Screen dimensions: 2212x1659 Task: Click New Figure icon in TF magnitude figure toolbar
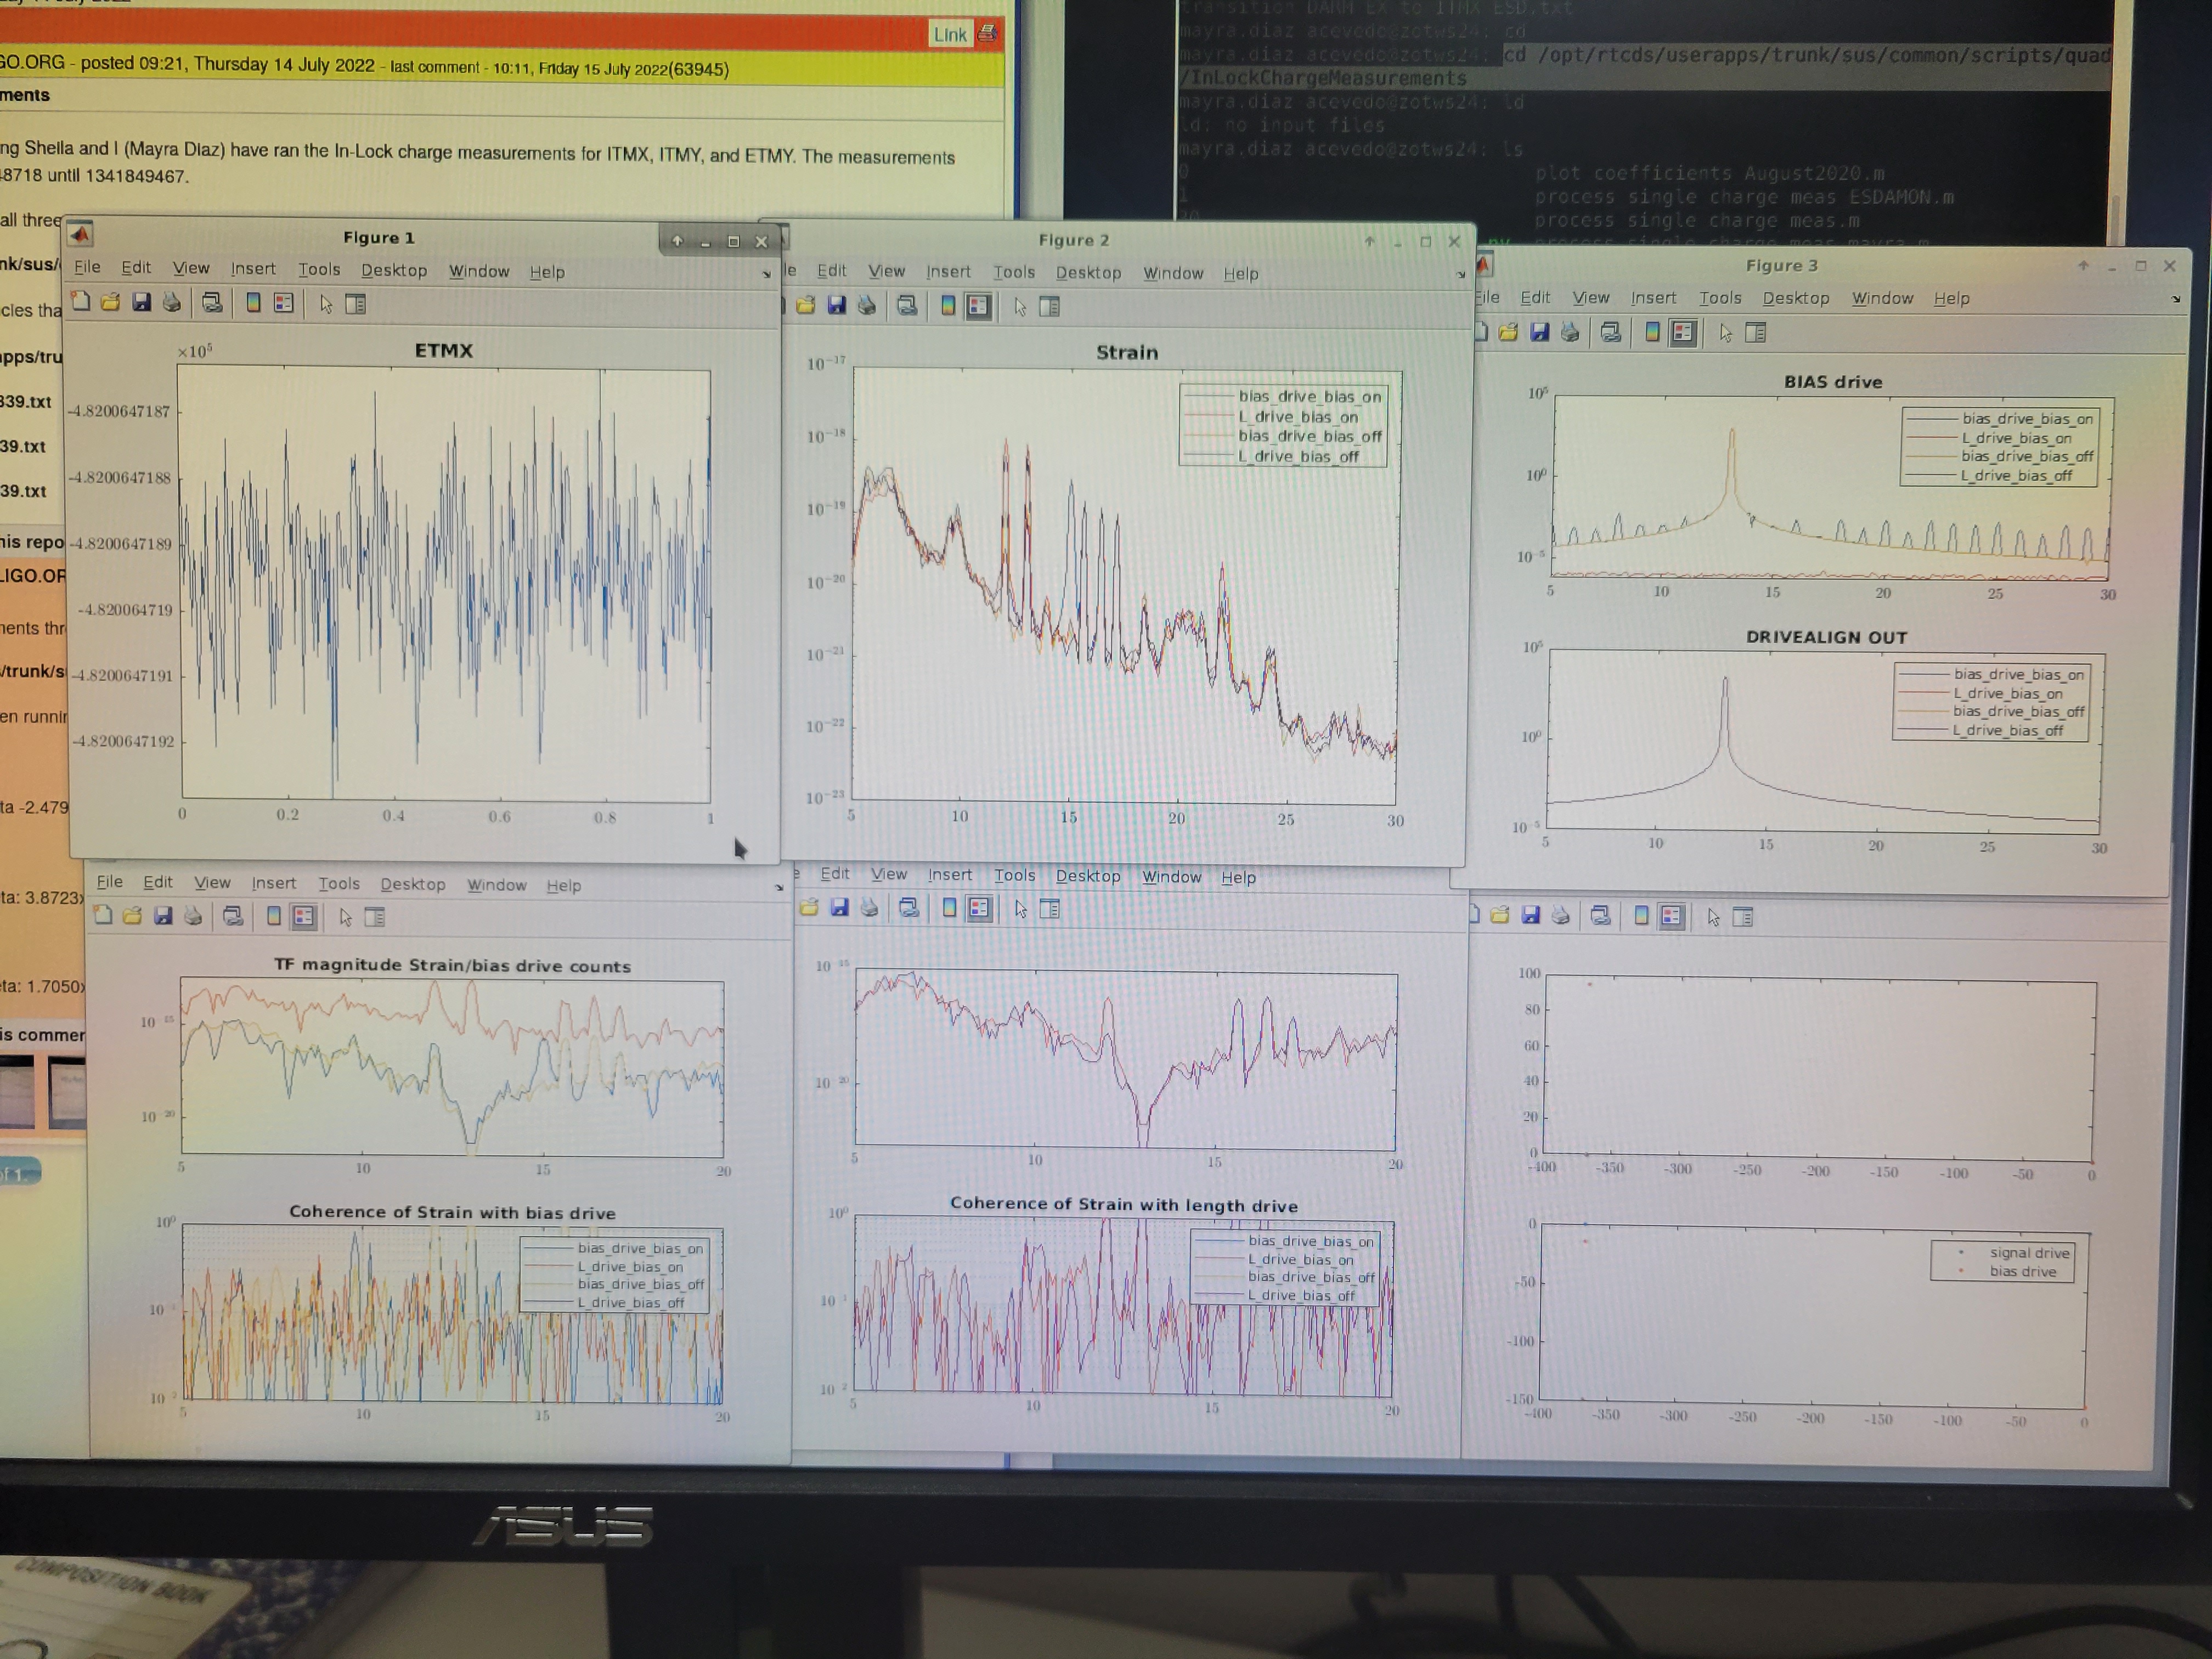(103, 915)
